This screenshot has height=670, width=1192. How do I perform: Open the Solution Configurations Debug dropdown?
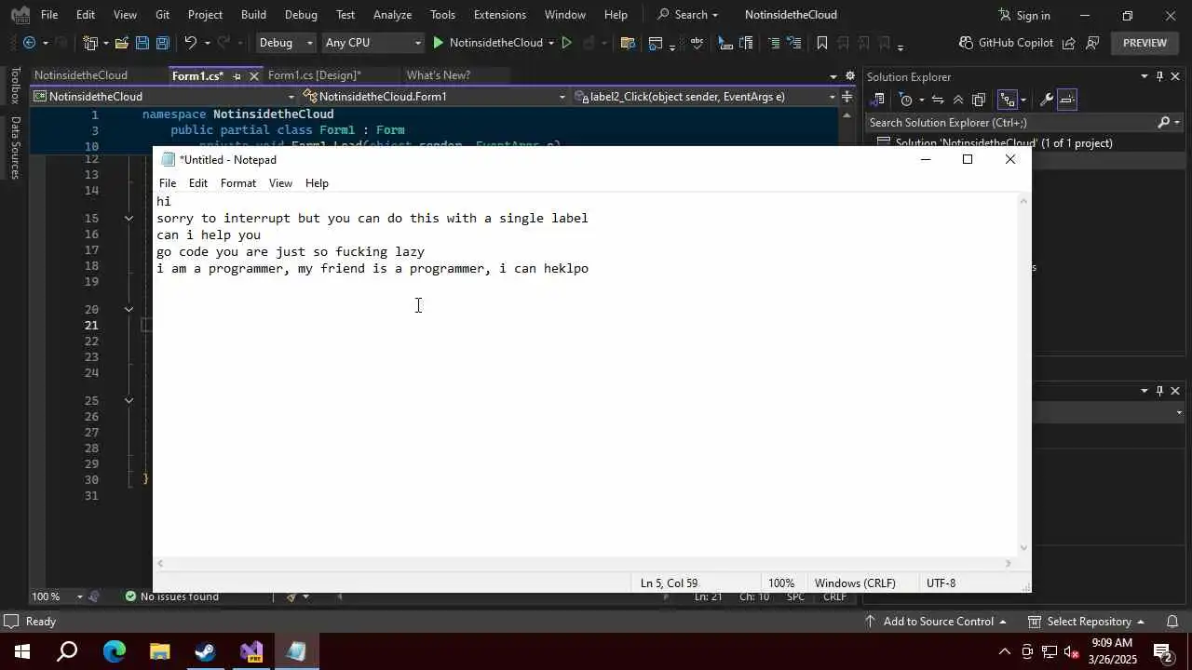(x=286, y=43)
